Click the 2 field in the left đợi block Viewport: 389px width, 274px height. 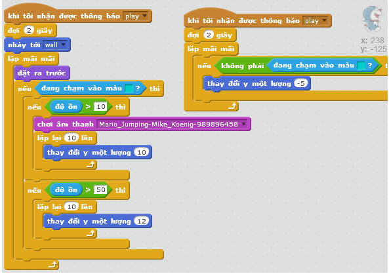tap(29, 31)
